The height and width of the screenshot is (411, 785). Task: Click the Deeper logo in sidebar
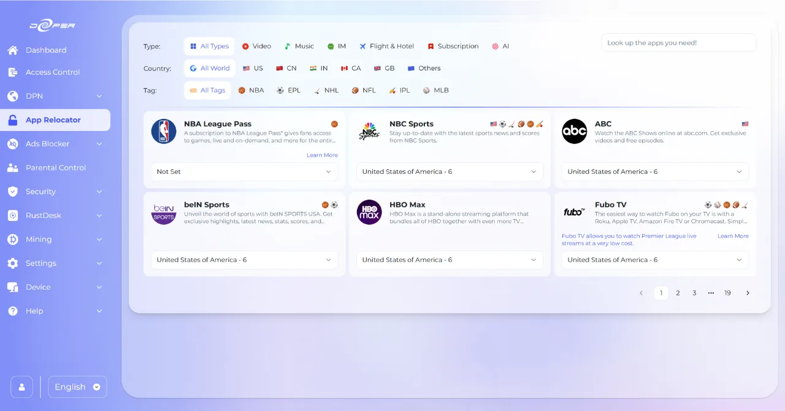point(52,26)
